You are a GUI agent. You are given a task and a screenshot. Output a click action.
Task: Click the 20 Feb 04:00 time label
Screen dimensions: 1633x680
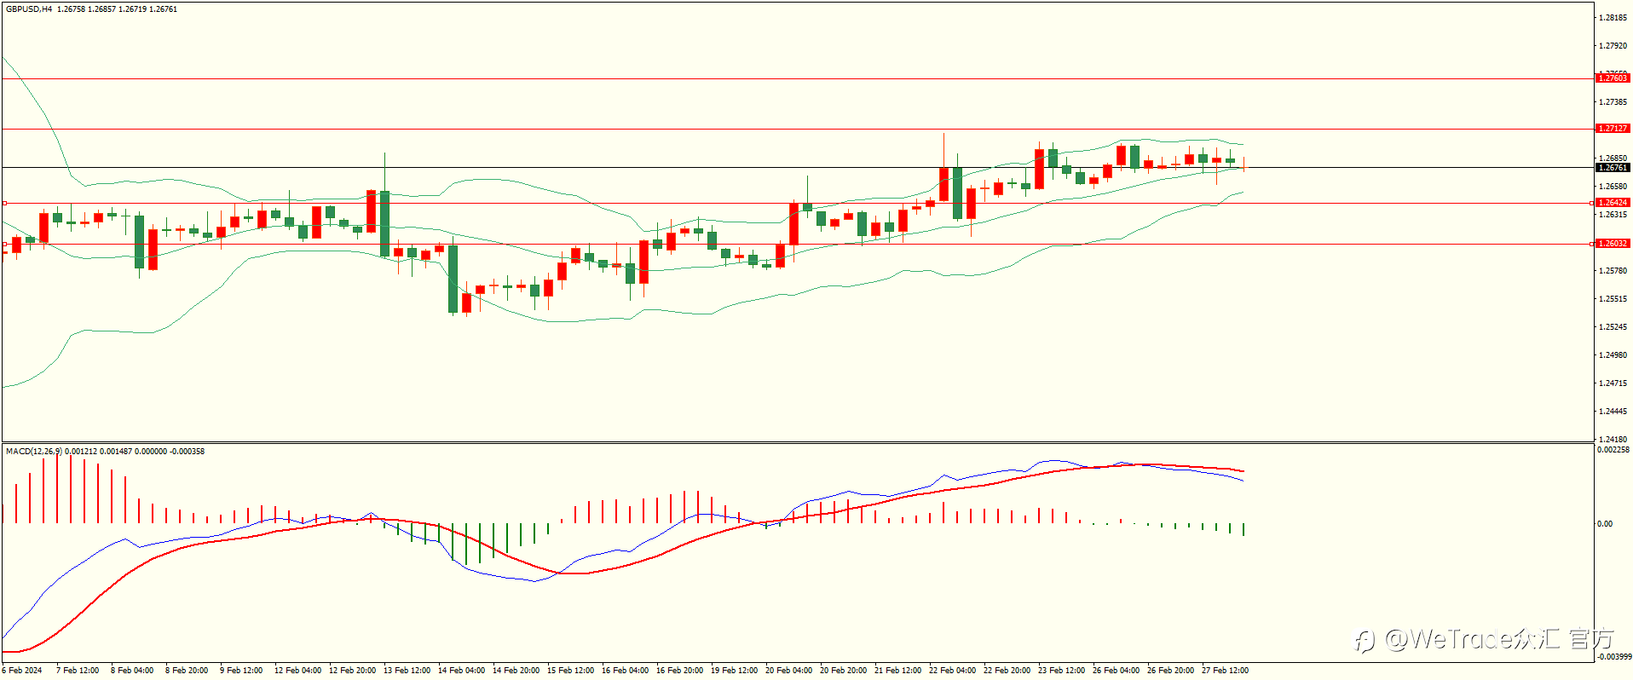788,671
